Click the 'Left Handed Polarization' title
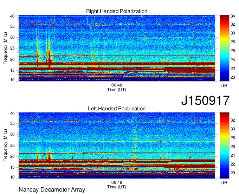Viewport: 239px width, 194px height. point(117,109)
